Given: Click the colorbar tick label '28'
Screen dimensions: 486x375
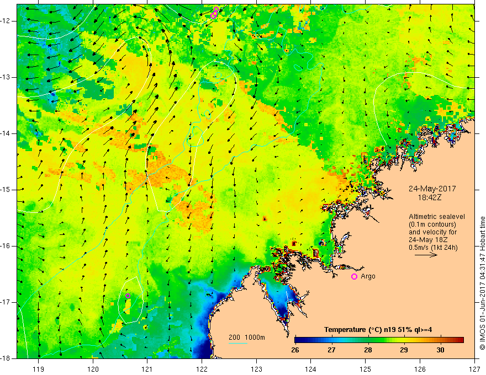Looking at the screenshot, I should click(x=368, y=350).
